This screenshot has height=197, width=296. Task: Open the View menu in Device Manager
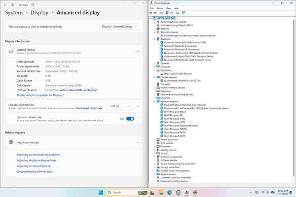pos(168,8)
